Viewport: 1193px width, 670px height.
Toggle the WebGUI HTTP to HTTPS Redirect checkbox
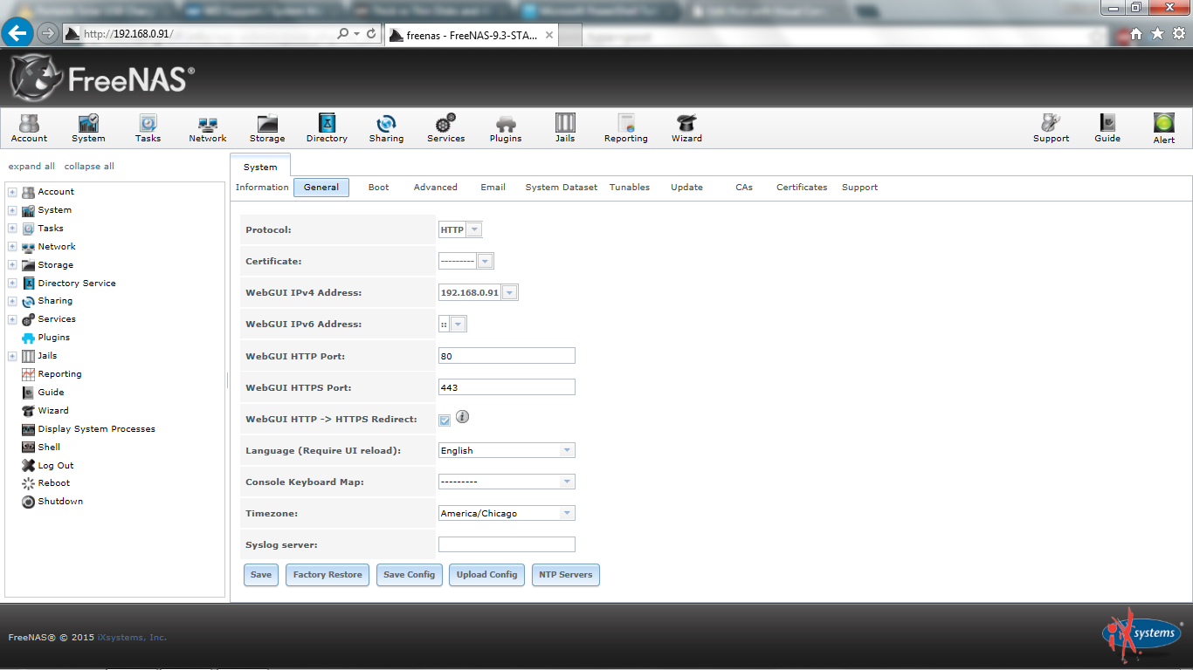click(x=445, y=420)
